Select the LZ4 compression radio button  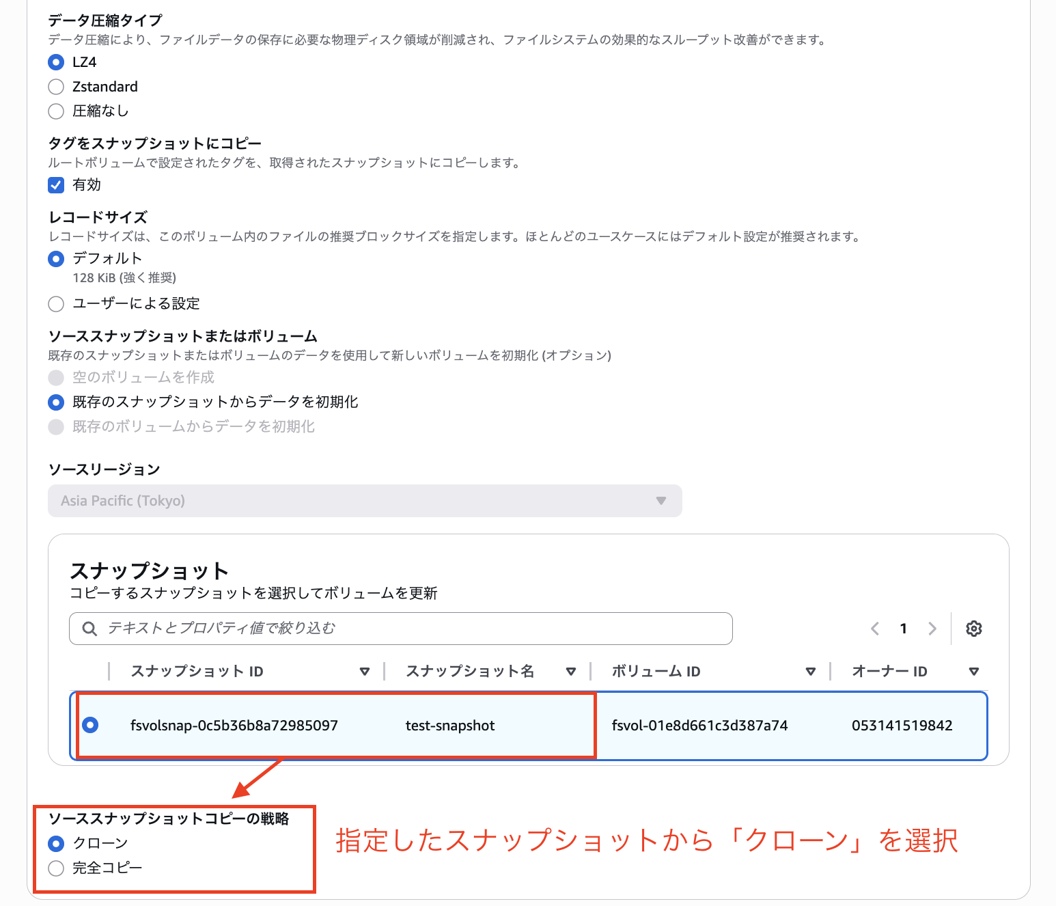coord(56,62)
